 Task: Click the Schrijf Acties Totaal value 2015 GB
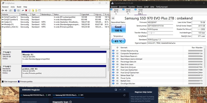pyautogui.click(x=199, y=26)
